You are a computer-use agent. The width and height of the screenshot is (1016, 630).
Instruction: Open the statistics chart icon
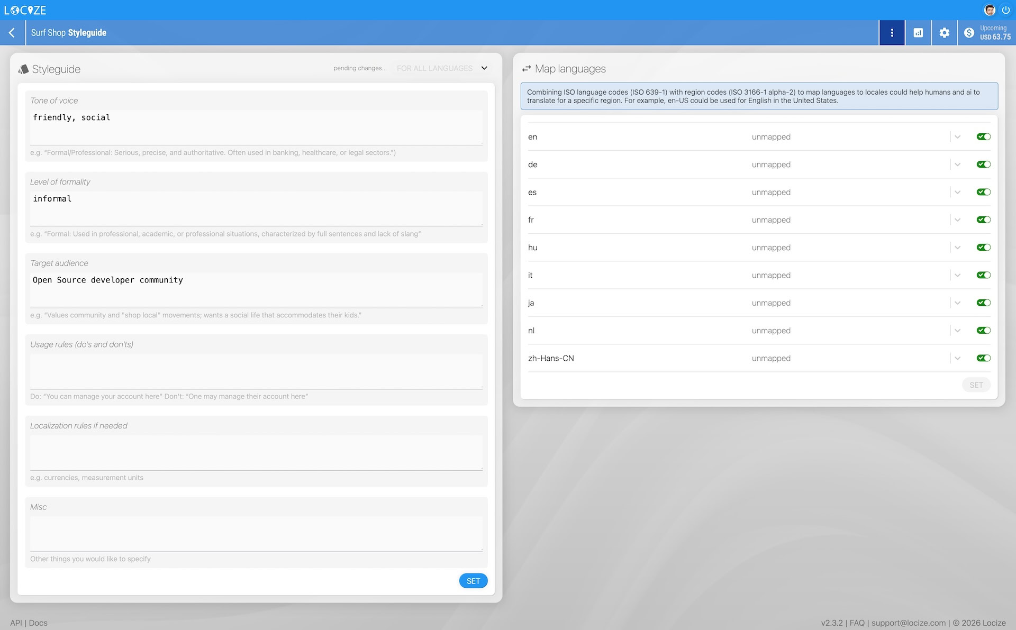918,33
